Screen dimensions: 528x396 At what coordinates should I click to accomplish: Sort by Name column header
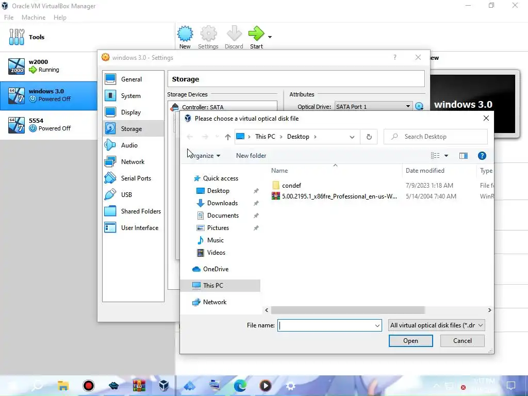(279, 171)
